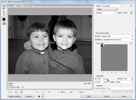The height and width of the screenshot is (100, 136).
Task: Open the Color Table flyout menu
Action: click(131, 43)
